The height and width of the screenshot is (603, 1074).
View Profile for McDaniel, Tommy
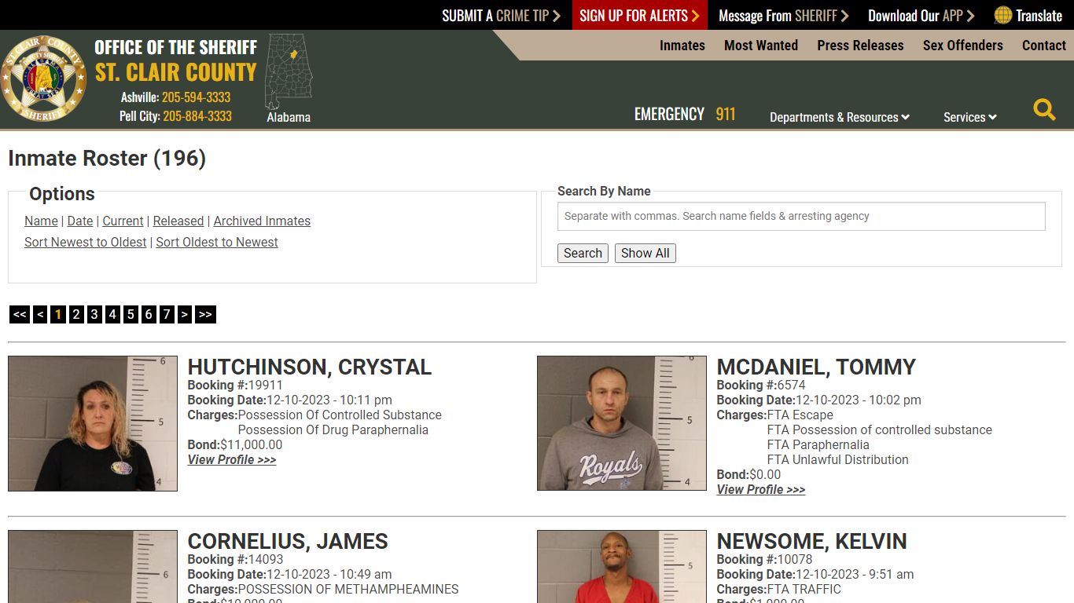[761, 490]
